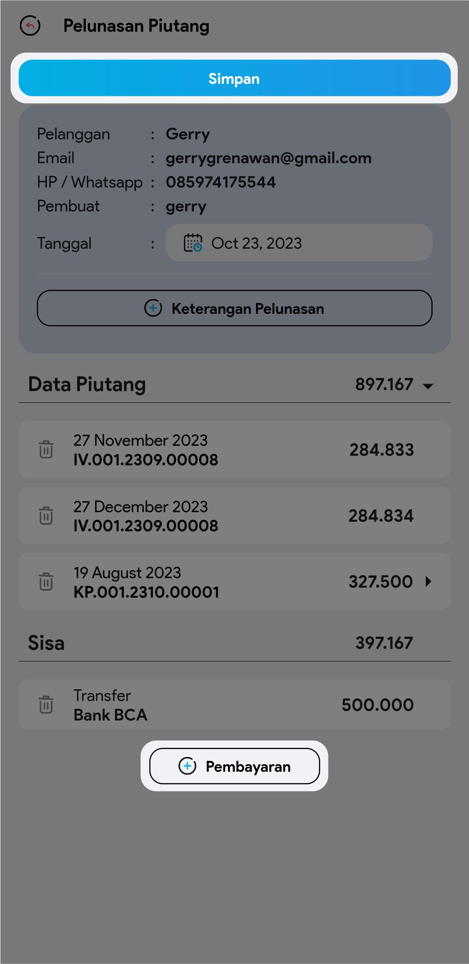Screen dimensions: 469x964
Task: Click the calendar icon in Tanggal field
Action: tap(193, 243)
